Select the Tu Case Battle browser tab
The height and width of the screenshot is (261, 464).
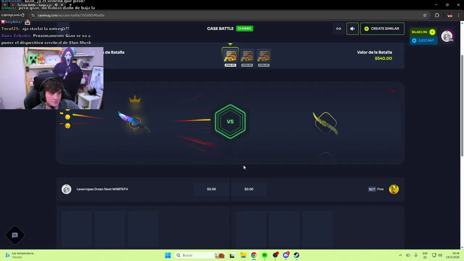(x=38, y=5)
